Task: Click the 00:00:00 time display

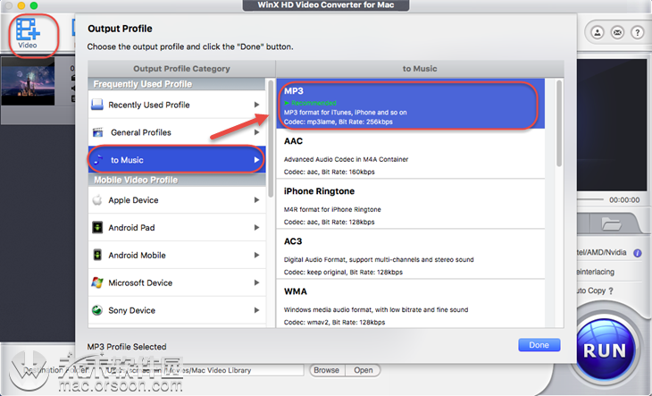Action: [624, 200]
